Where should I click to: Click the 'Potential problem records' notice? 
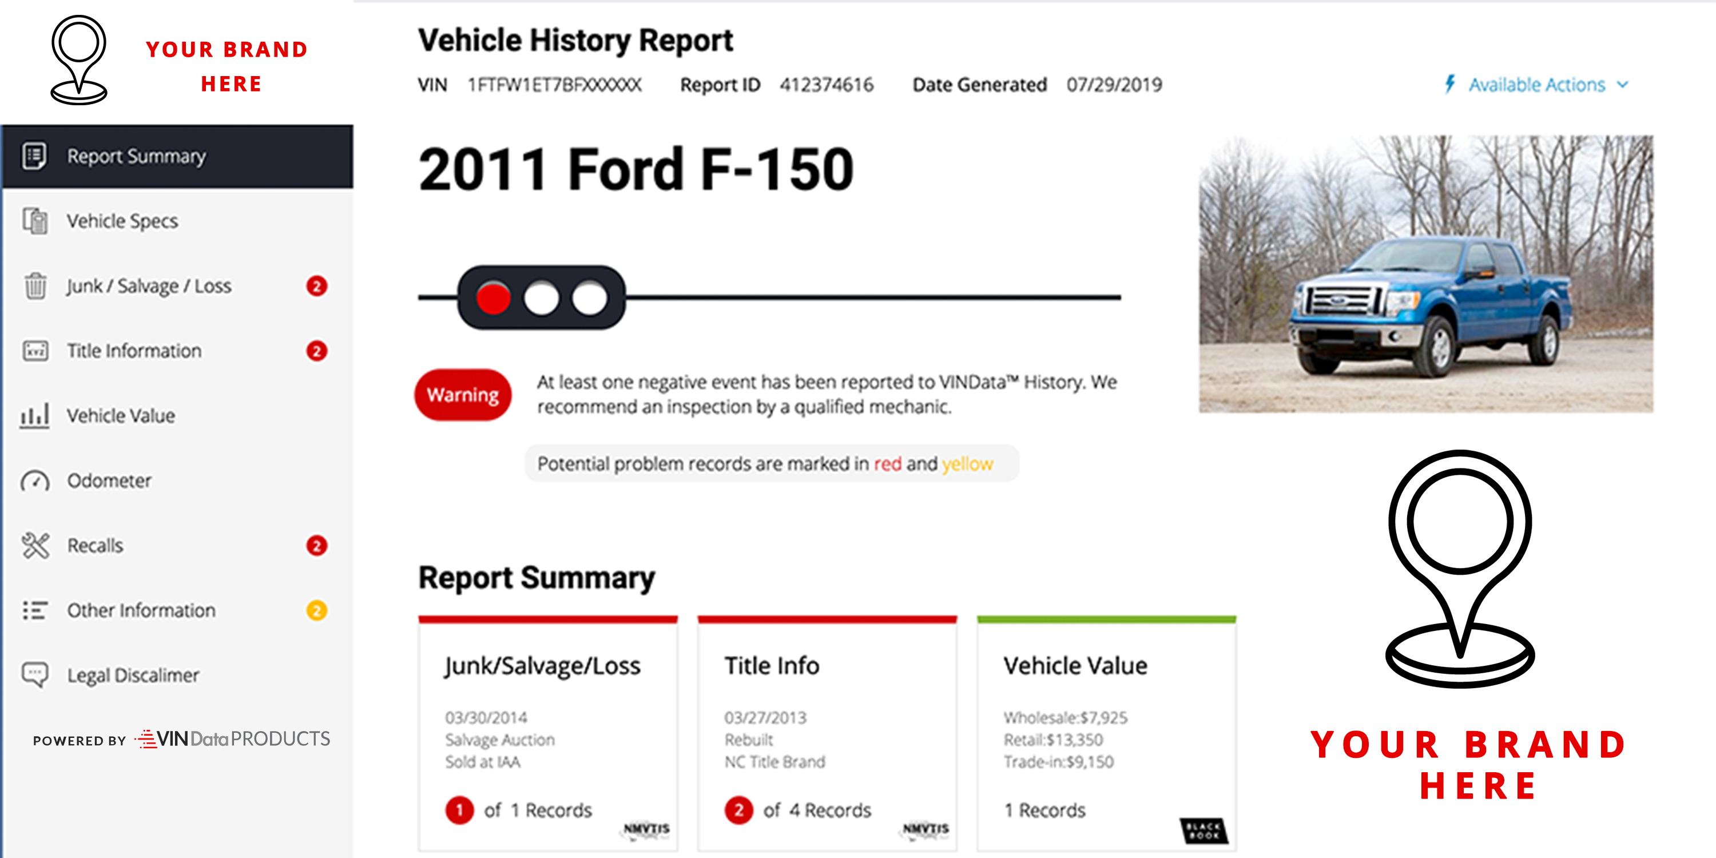click(x=772, y=463)
